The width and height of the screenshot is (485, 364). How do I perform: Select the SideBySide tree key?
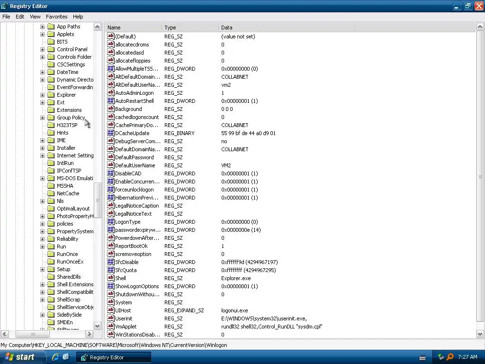[x=69, y=315]
